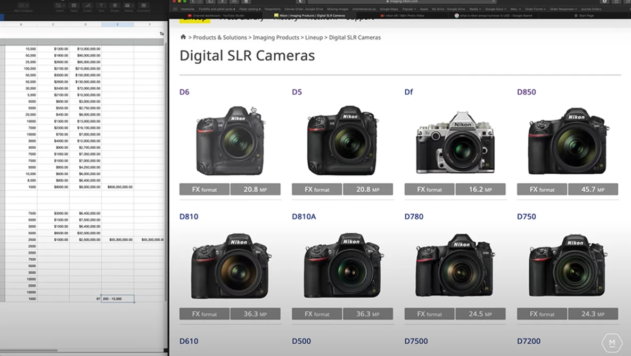Open the D500 camera link
The image size is (631, 356).
[301, 341]
